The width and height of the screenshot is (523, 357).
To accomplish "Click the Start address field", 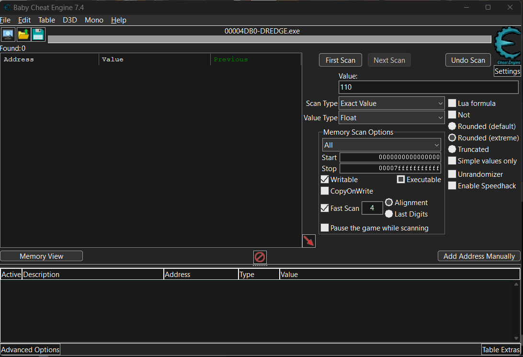I will tap(390, 158).
